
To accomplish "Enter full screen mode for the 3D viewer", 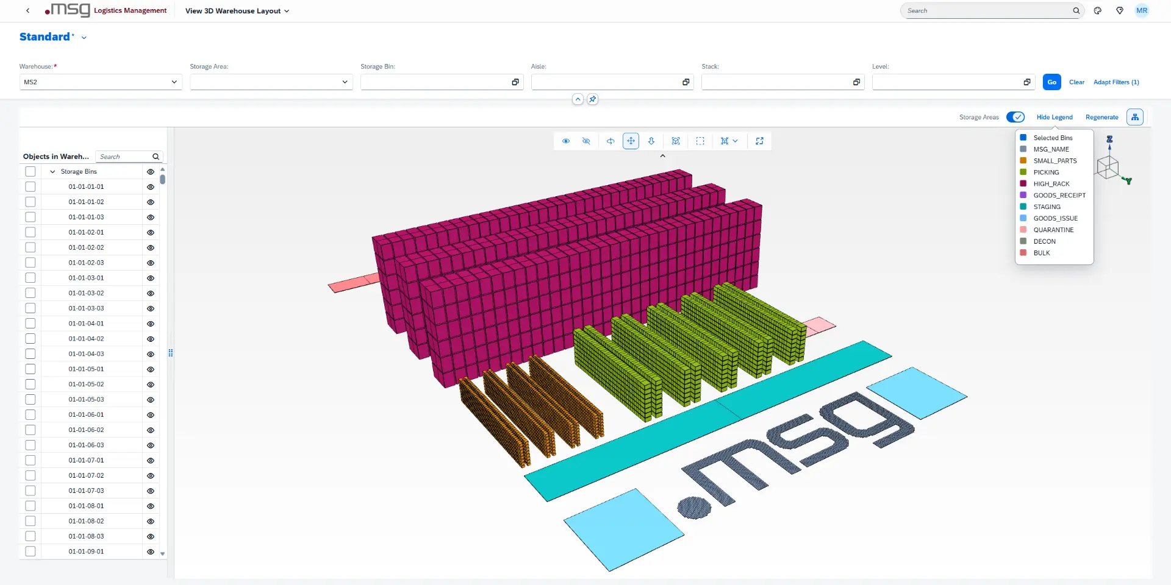I will (x=759, y=141).
